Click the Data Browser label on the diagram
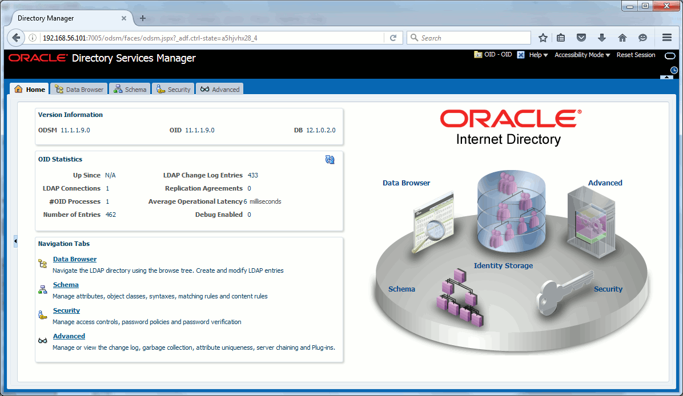The image size is (683, 396). pyautogui.click(x=407, y=183)
